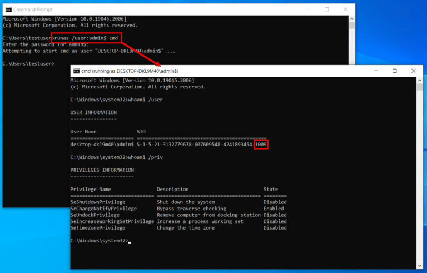Click the 'desktop-dkl9m40\admin$' user name value
427x273 pixels.
pos(102,145)
